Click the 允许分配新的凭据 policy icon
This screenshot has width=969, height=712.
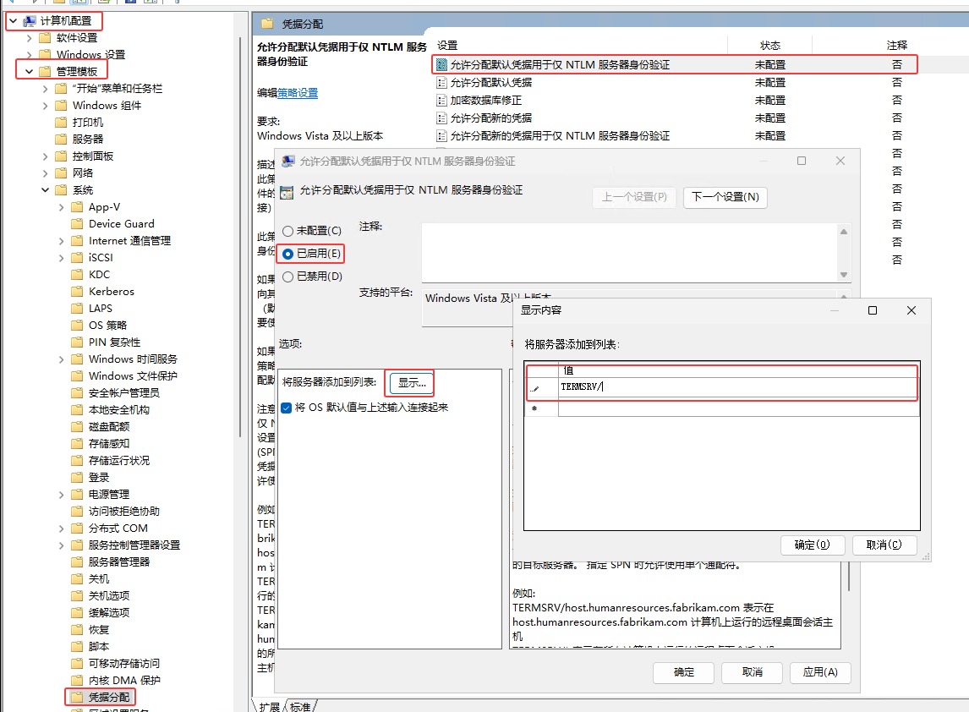click(441, 118)
